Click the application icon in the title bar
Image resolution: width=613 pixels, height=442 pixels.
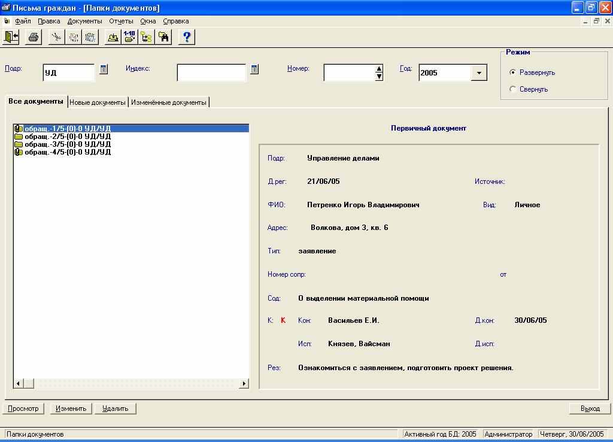coord(6,7)
